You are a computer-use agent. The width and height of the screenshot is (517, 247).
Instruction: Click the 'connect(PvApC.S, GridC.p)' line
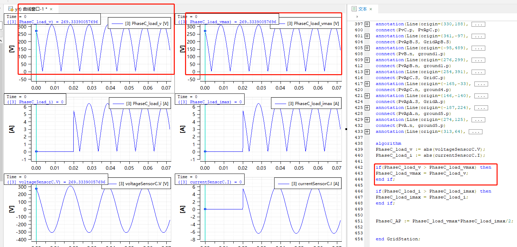coord(412,78)
